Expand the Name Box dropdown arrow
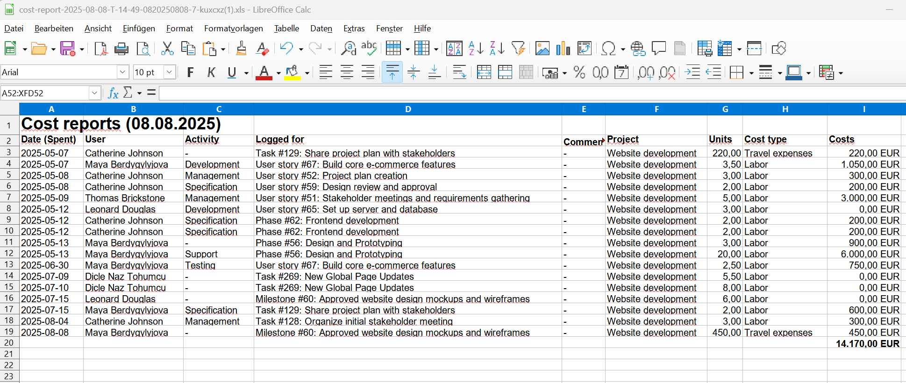This screenshot has width=906, height=383. pos(94,93)
